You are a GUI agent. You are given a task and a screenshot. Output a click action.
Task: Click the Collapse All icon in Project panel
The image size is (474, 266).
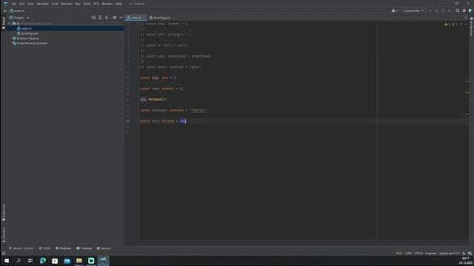pyautogui.click(x=107, y=18)
